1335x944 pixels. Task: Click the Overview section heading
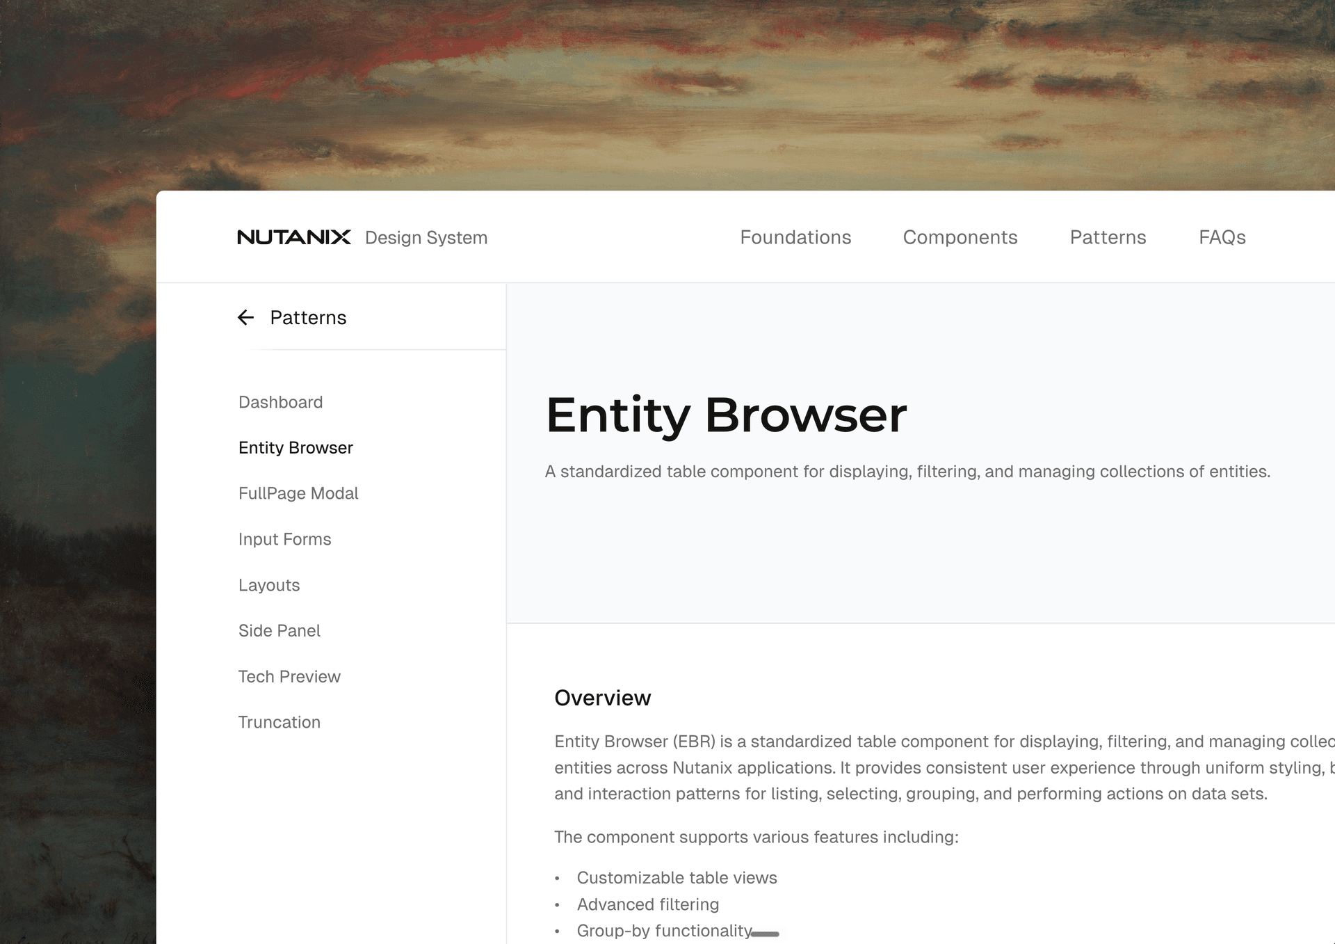click(602, 698)
